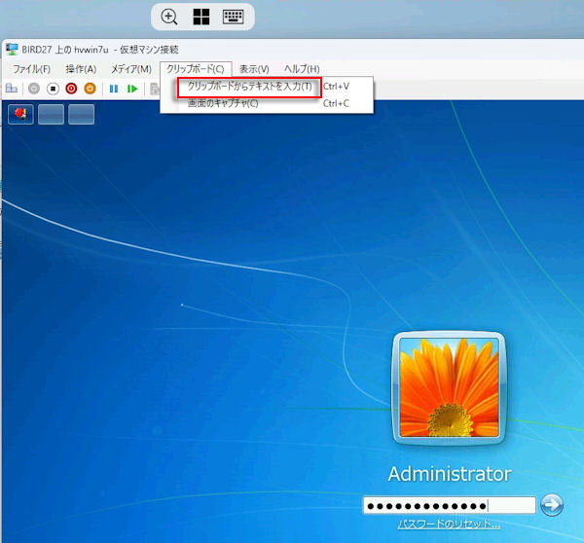Screen dimensions: 584x543
Task: Click the magnifier zoom-in icon at top
Action: (168, 17)
